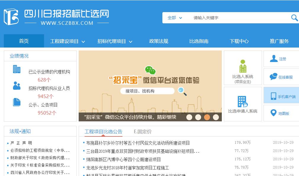Click the 法规•通知 panel heading
The image size is (299, 176).
20,131
